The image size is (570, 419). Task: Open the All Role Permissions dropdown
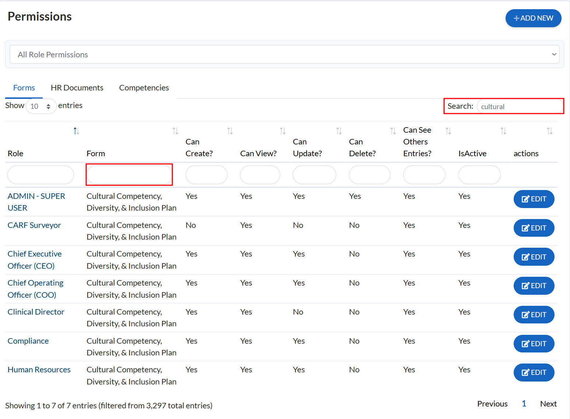[x=284, y=54]
